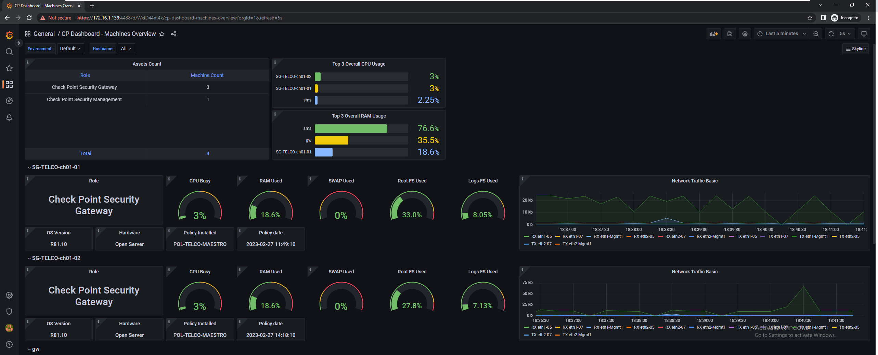This screenshot has width=878, height=355.
Task: Open the Configuration gear in sidebar
Action: [9, 295]
